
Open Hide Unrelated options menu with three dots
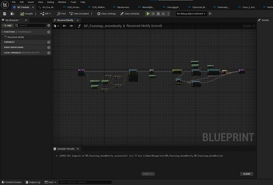click(91, 14)
